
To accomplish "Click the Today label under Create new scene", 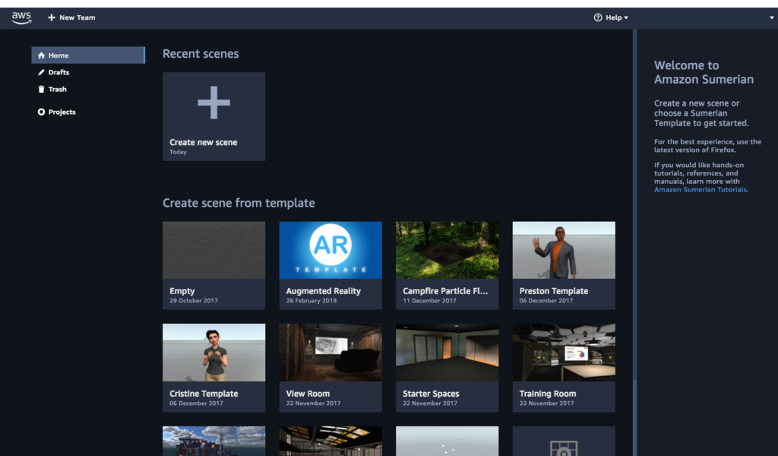I will (x=178, y=152).
